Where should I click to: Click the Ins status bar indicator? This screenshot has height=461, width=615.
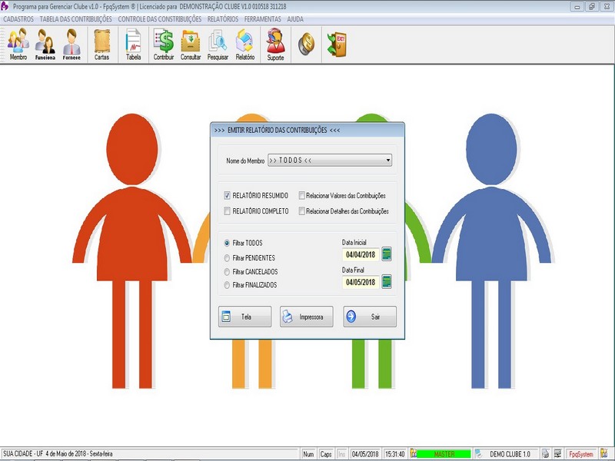[341, 454]
